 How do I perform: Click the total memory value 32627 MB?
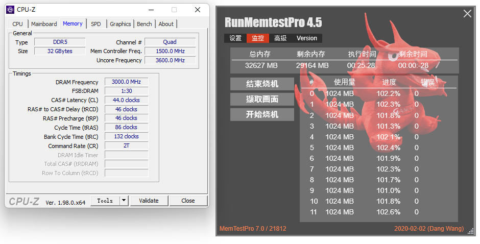[x=261, y=65]
